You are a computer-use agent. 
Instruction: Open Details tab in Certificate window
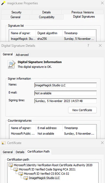coord(20,152)
